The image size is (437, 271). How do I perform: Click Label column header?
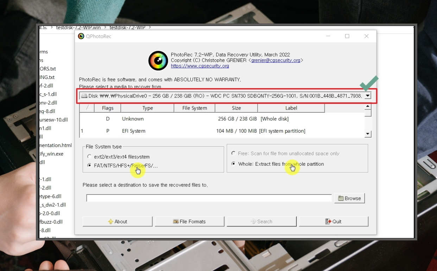[x=291, y=108]
